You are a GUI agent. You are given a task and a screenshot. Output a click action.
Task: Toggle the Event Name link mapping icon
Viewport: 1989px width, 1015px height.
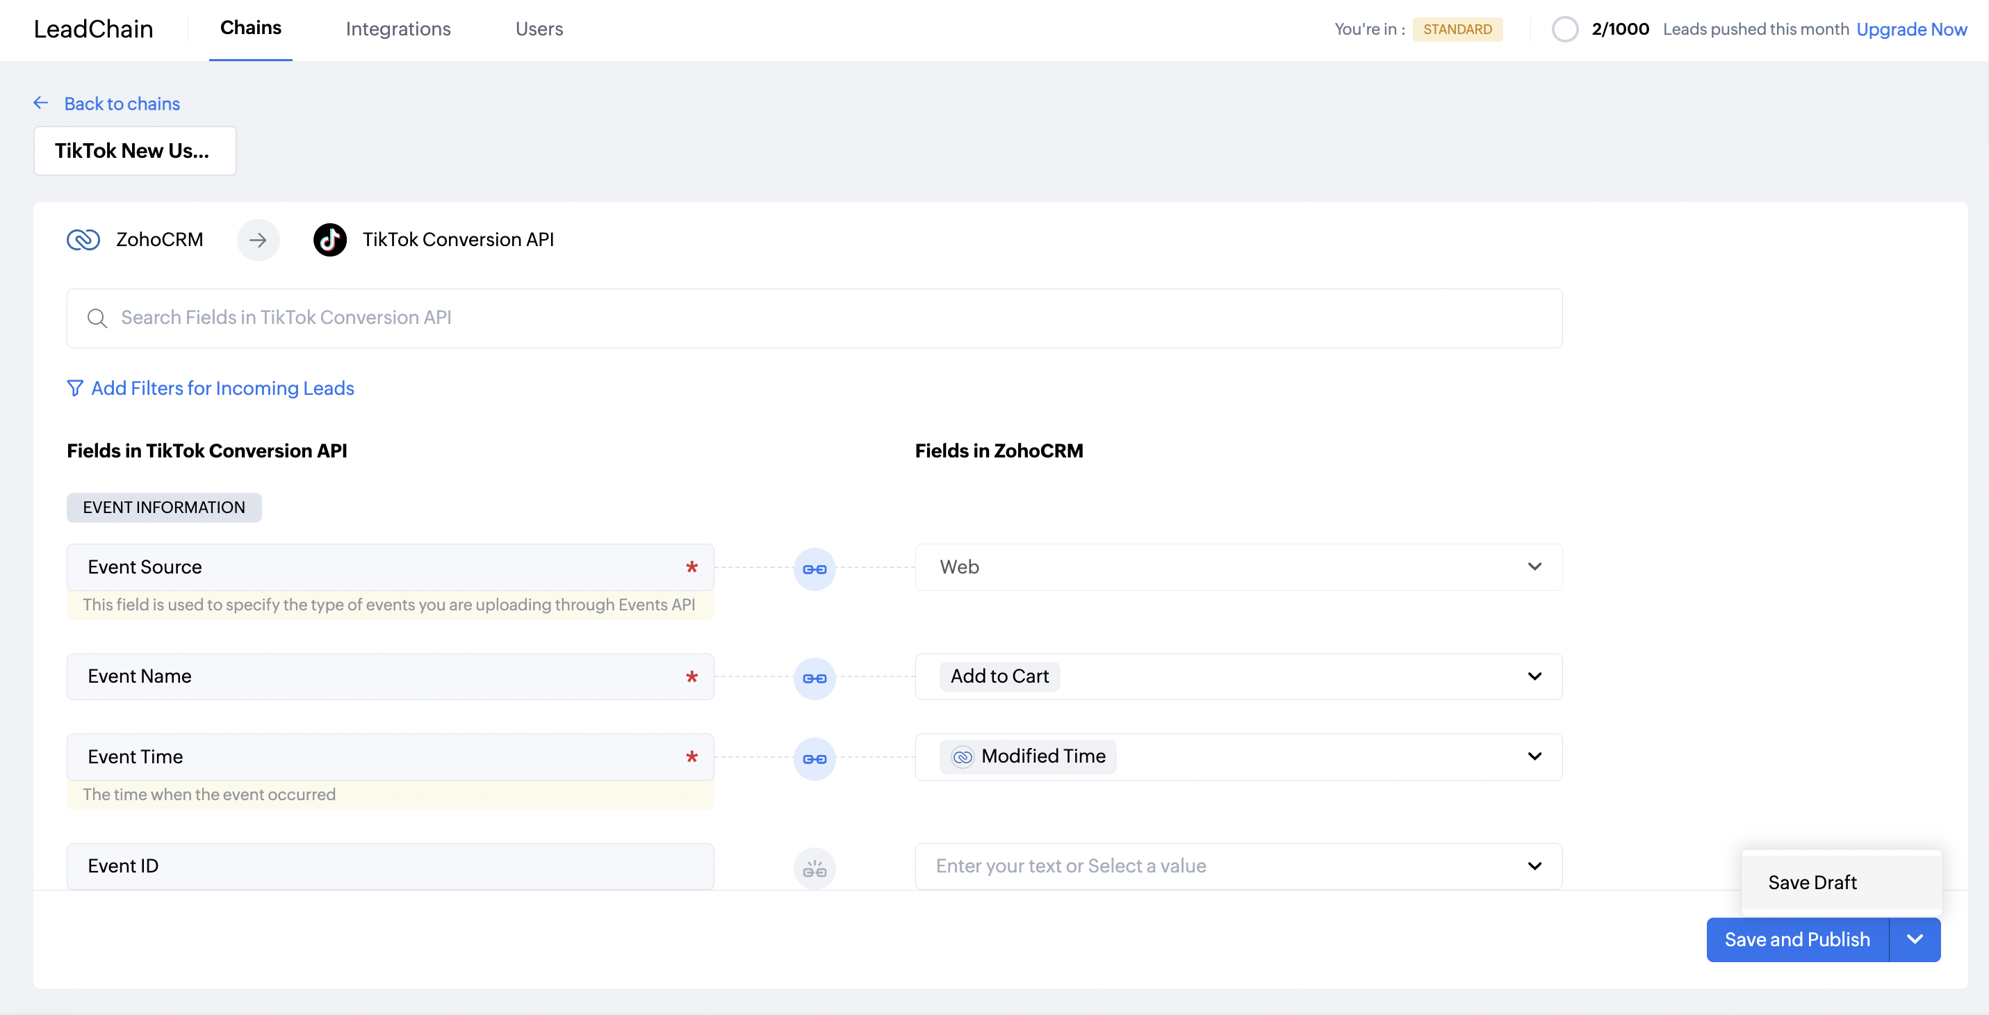coord(814,679)
